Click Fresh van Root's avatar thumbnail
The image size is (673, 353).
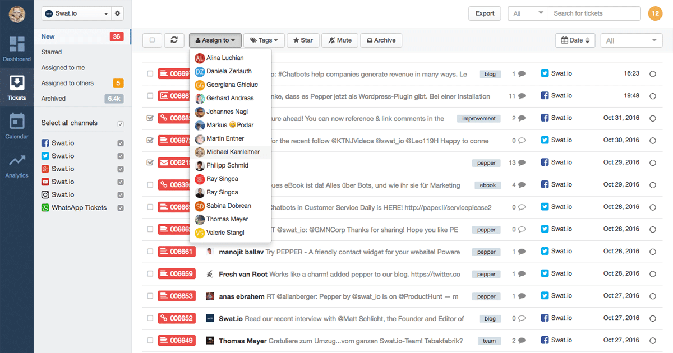click(x=210, y=274)
